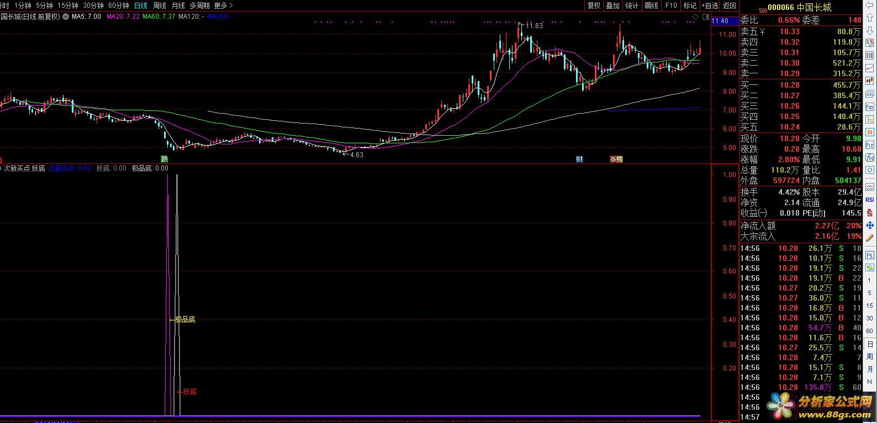Click the 财 marker under the chart
The height and width of the screenshot is (423, 877).
(579, 159)
